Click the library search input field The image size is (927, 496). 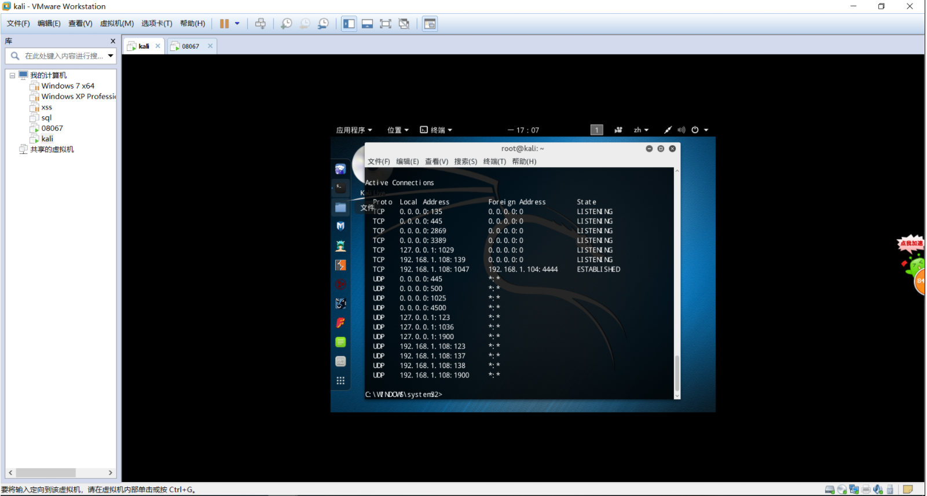63,56
